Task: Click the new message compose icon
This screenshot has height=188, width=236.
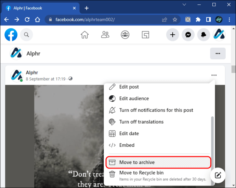Action: 218,175
